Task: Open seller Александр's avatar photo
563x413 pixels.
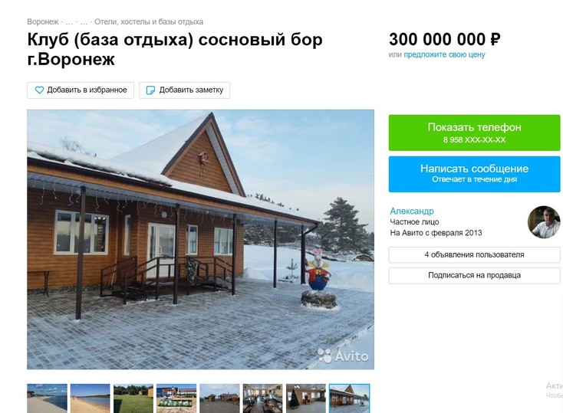Action: (x=544, y=222)
